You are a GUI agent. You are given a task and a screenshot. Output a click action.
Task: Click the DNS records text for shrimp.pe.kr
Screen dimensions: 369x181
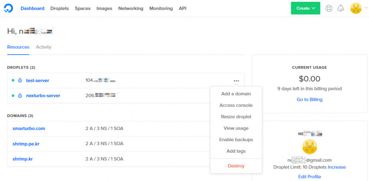[x=104, y=144]
